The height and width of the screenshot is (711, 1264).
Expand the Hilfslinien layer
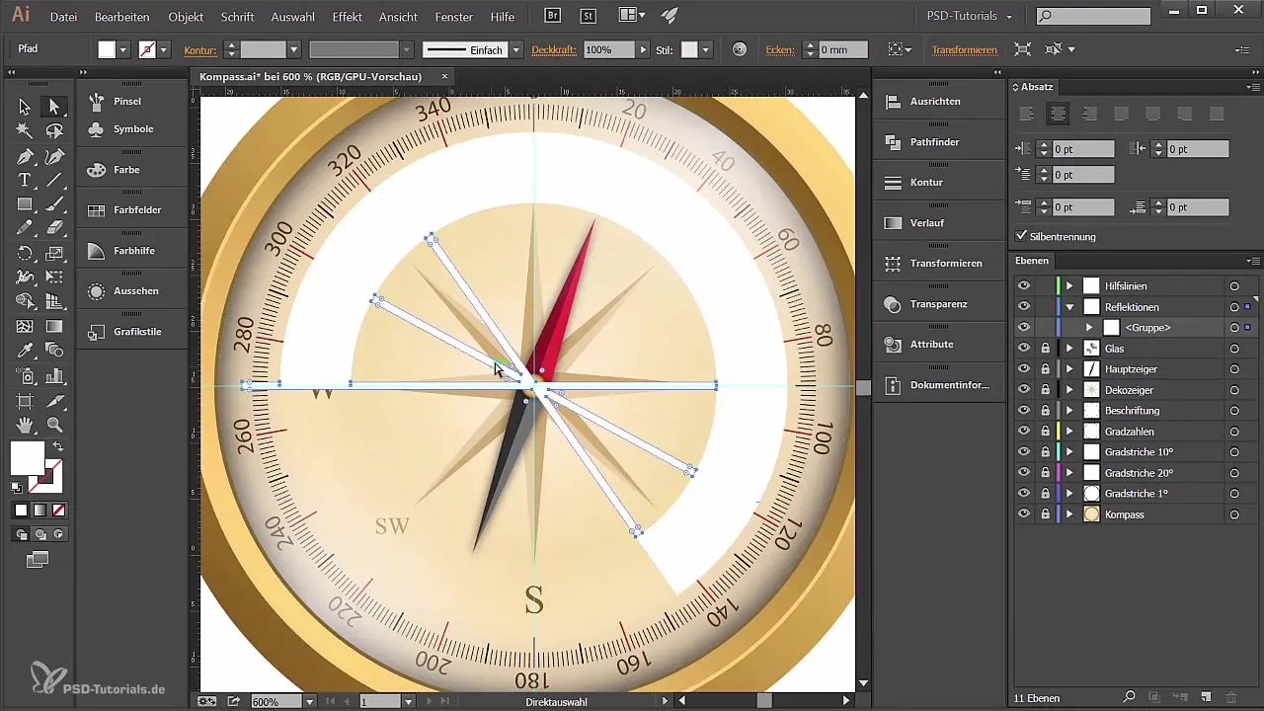[x=1069, y=285]
